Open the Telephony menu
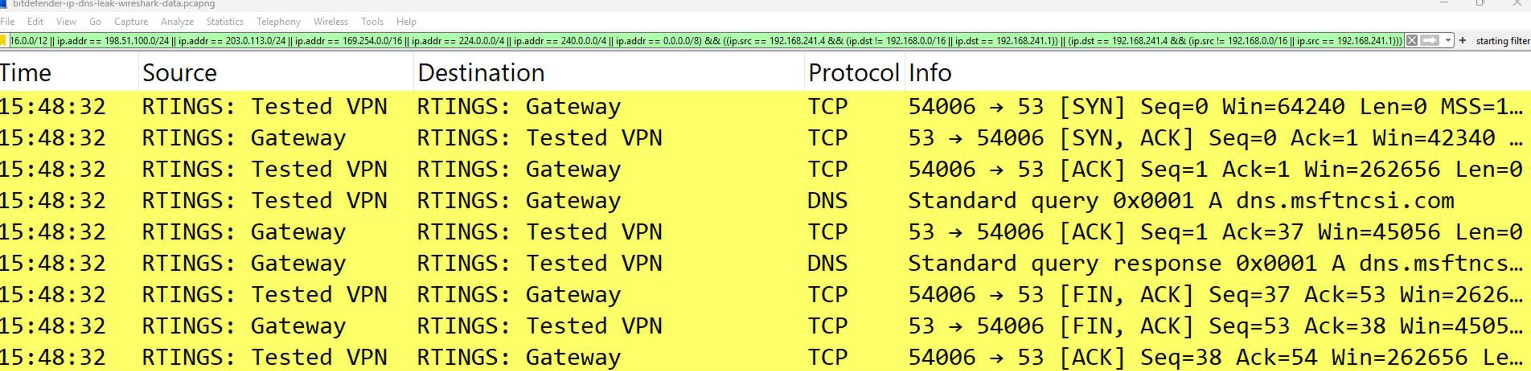 pyautogui.click(x=278, y=22)
